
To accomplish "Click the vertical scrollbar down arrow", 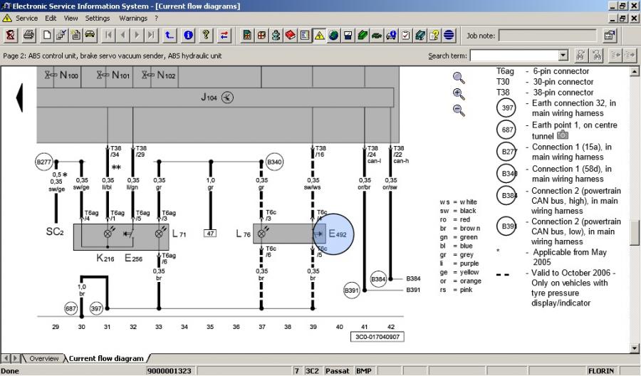I will point(635,348).
